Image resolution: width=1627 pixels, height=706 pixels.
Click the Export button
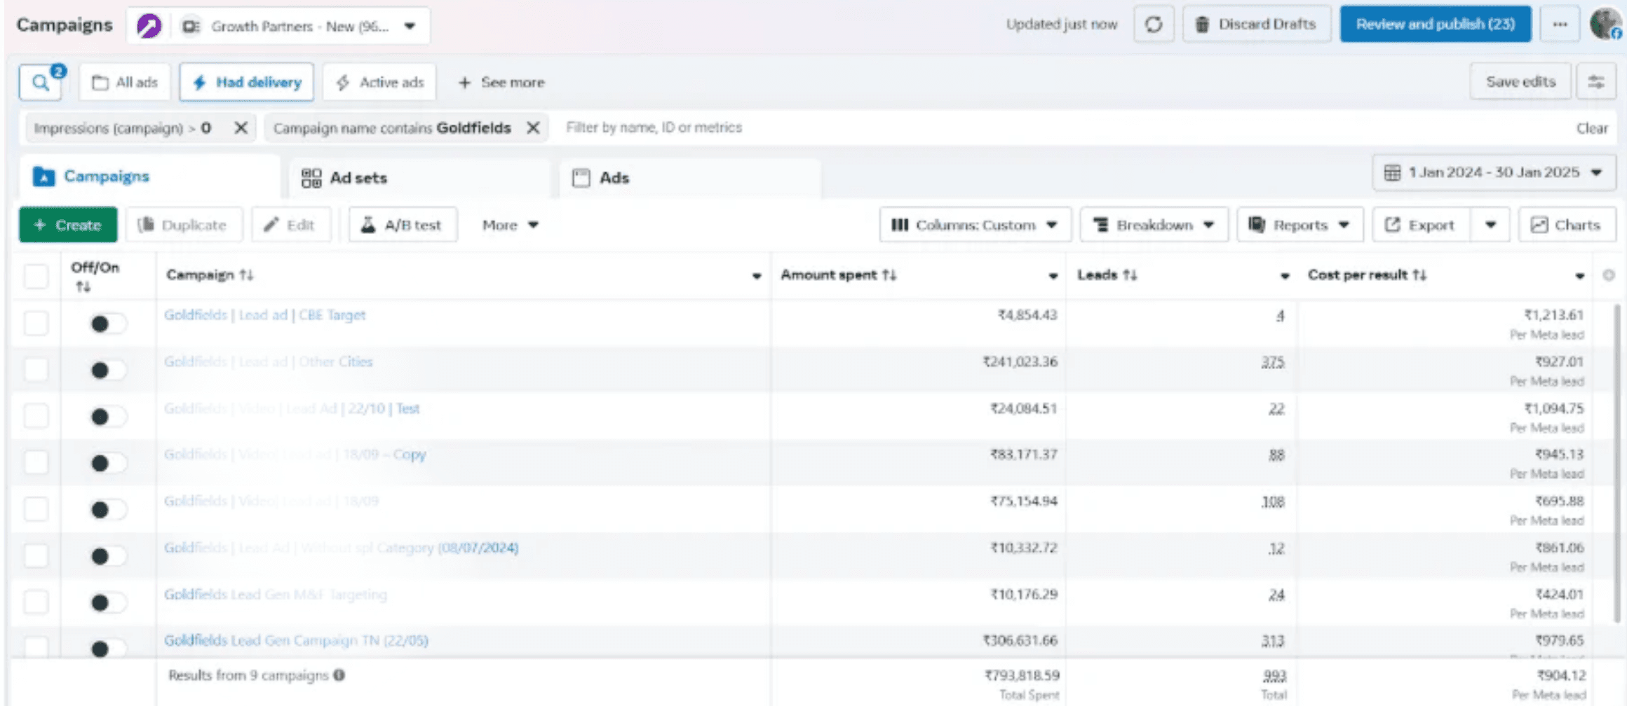click(x=1420, y=225)
